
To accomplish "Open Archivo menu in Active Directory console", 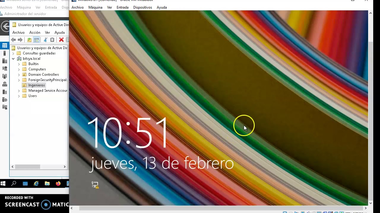I will (18, 33).
